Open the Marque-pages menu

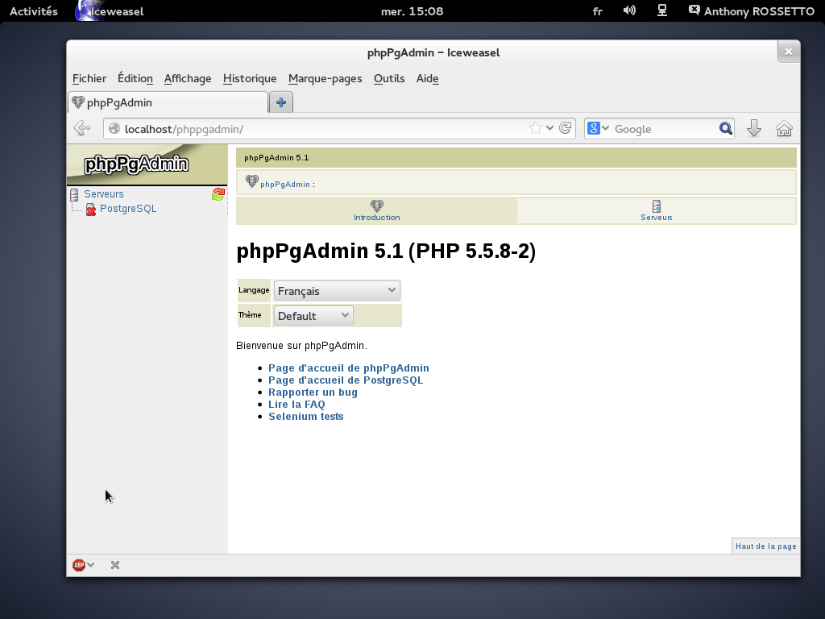(325, 78)
